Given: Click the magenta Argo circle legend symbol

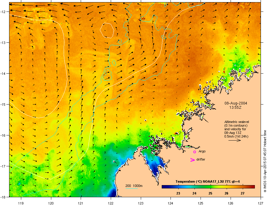Looking at the screenshot, I should (x=194, y=152).
